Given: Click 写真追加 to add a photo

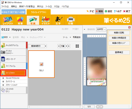Looking at the screenshot, I should [77, 37].
